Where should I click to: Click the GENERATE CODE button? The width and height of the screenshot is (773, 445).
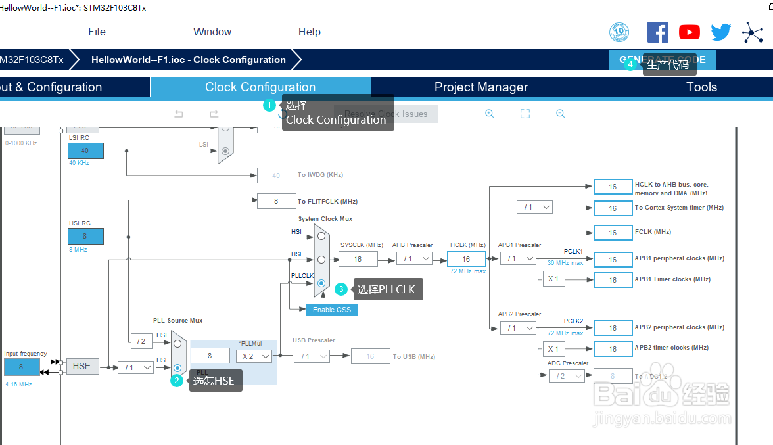coord(662,60)
